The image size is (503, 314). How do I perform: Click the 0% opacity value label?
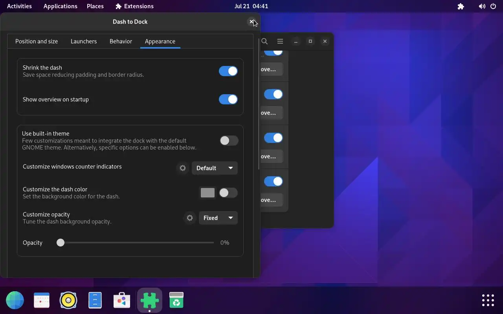point(225,243)
